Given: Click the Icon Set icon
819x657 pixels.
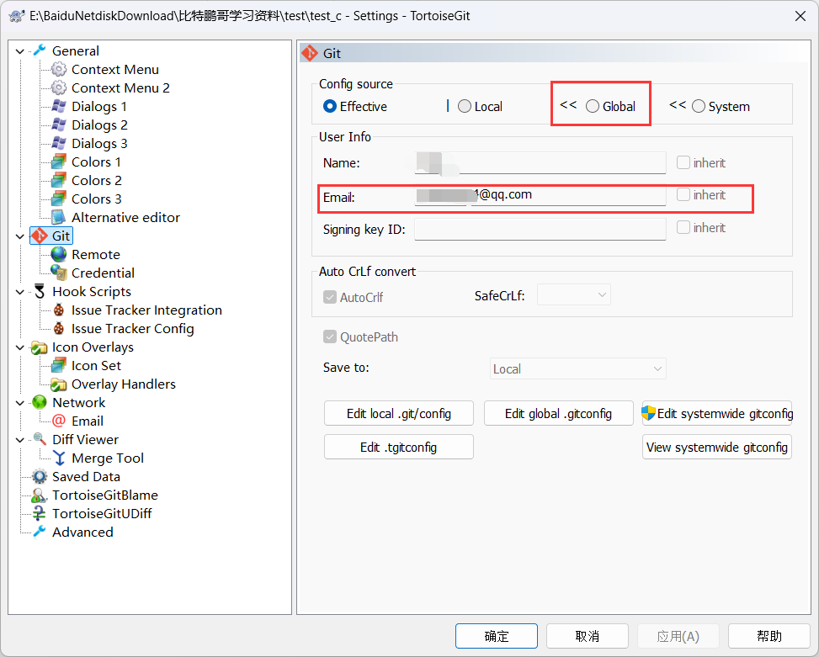Looking at the screenshot, I should pos(59,365).
